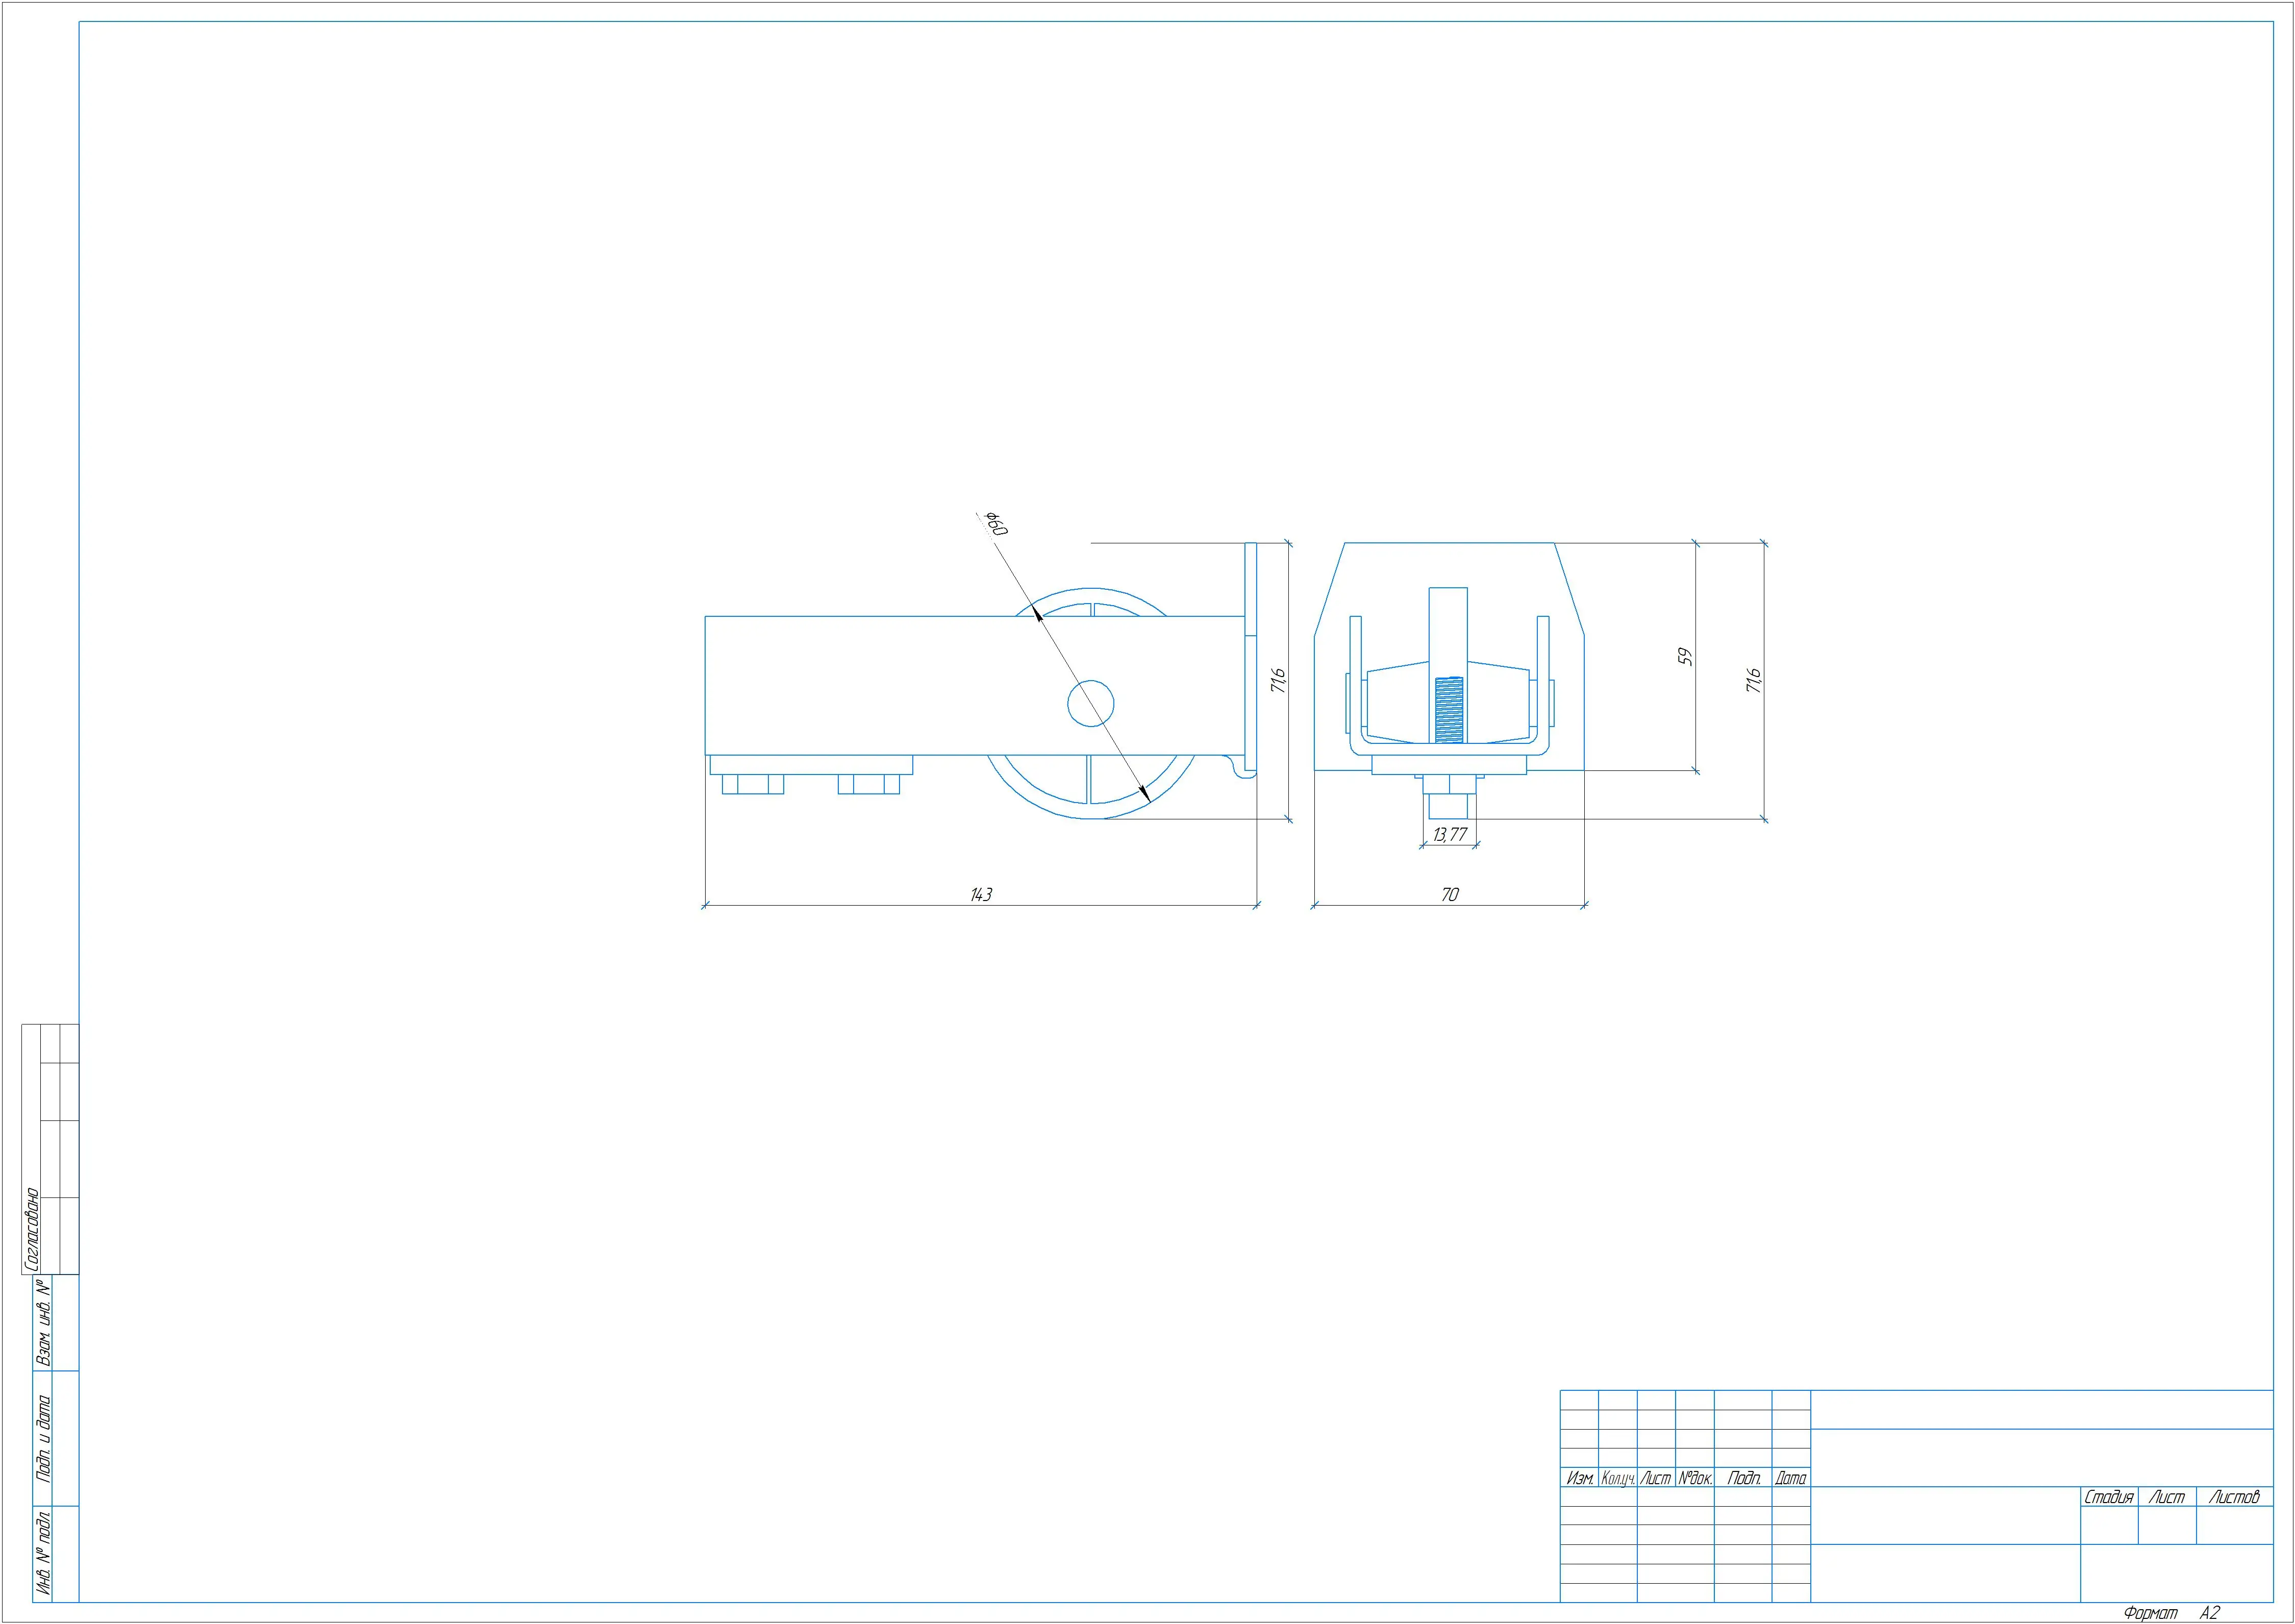Click the 'Изм.' title block cell
2295x1624 pixels.
pyautogui.click(x=1579, y=1478)
